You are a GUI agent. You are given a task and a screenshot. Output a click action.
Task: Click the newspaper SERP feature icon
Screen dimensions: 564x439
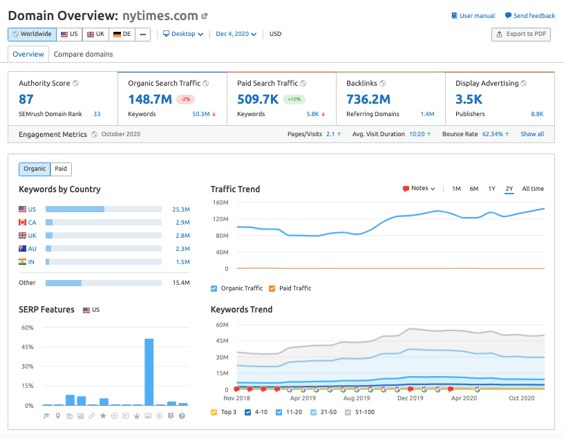click(69, 416)
